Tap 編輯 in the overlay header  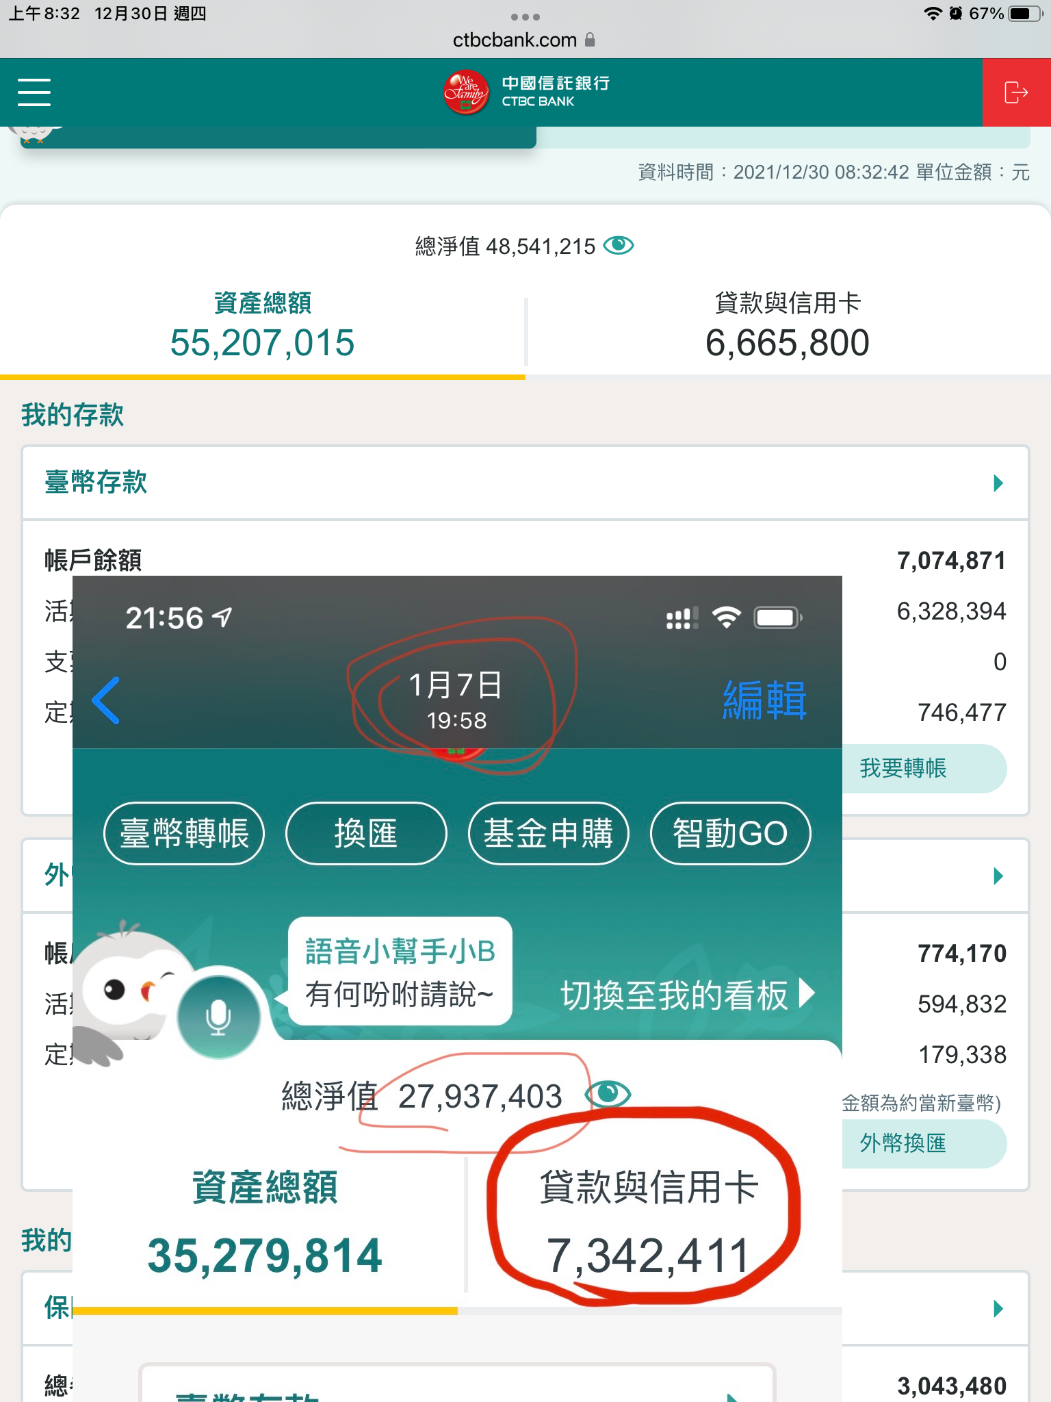click(765, 700)
